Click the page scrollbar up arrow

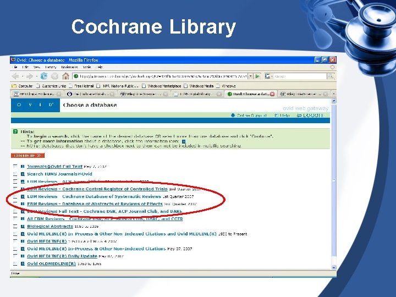tap(334, 101)
